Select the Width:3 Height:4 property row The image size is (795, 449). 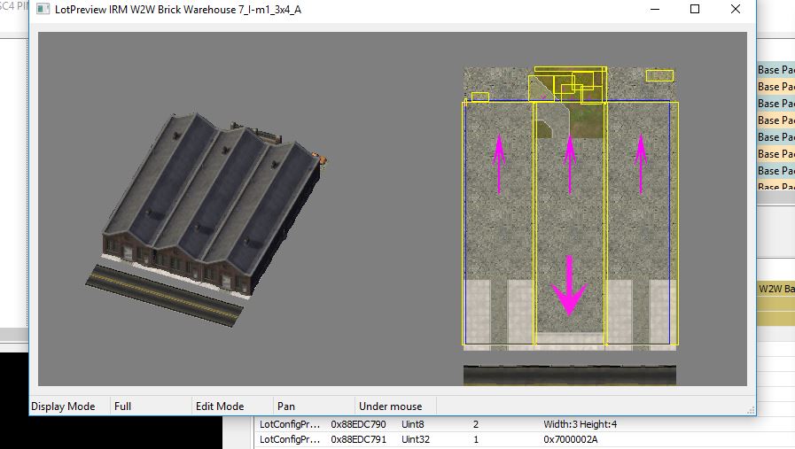click(x=525, y=424)
